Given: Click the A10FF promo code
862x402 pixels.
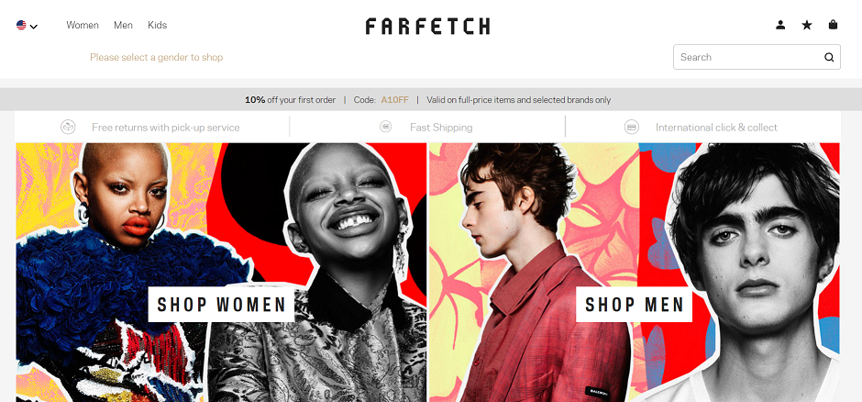Looking at the screenshot, I should [394, 100].
